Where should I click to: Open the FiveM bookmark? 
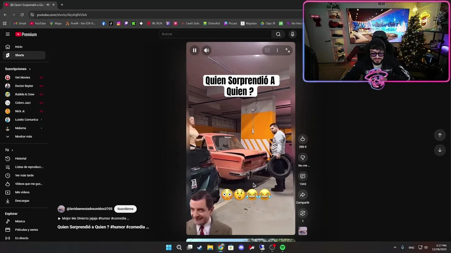point(80,24)
